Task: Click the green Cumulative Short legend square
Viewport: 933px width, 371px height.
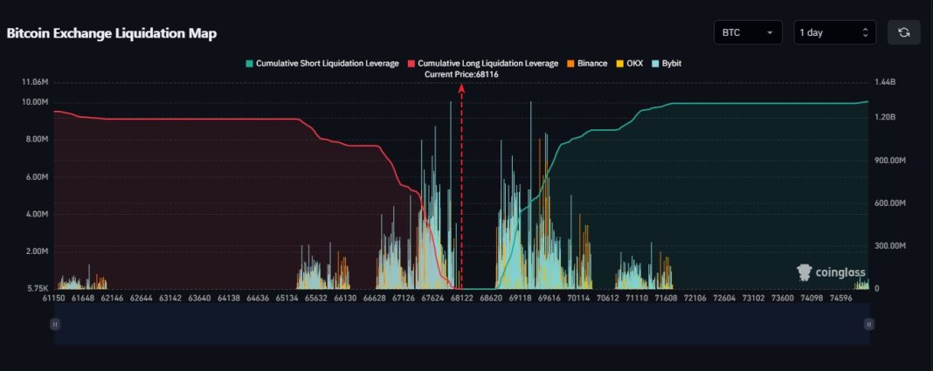Action: [x=250, y=64]
